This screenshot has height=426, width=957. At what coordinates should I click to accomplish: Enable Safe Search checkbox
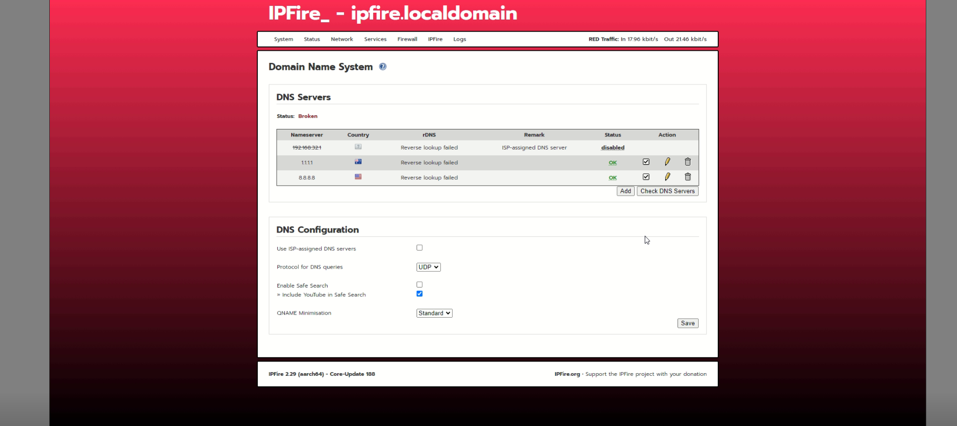pyautogui.click(x=420, y=284)
